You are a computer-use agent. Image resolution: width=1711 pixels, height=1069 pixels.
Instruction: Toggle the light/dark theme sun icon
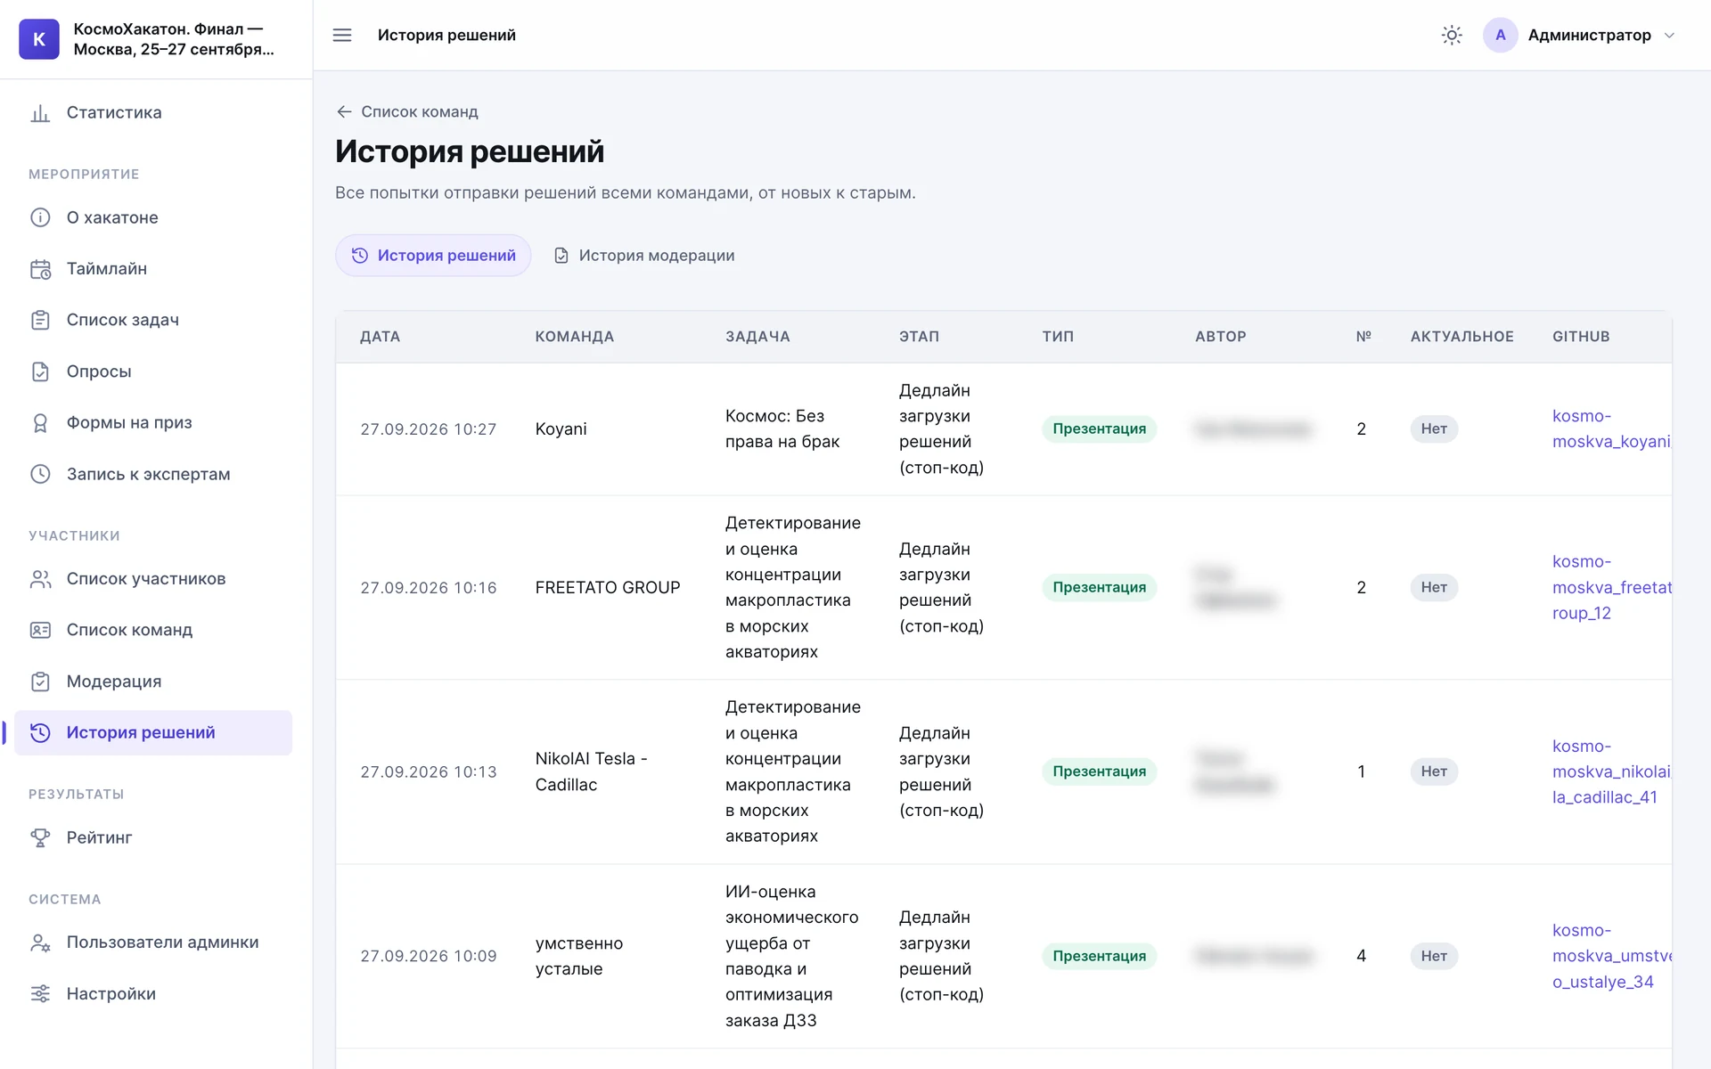1452,35
